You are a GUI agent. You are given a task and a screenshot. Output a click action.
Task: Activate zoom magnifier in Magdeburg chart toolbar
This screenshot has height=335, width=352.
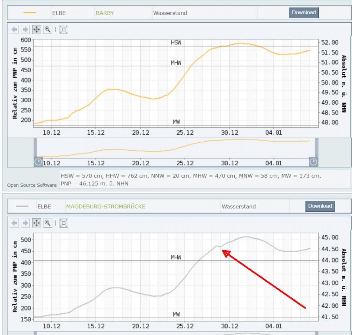click(x=46, y=223)
